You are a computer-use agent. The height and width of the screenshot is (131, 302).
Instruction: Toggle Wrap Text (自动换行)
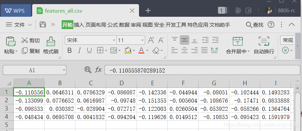[264, 45]
